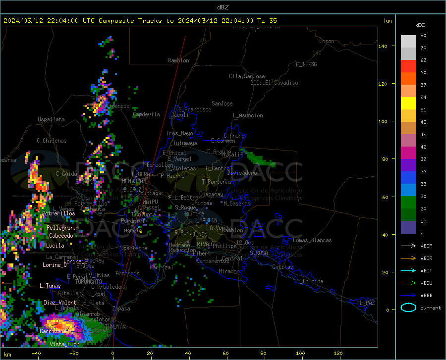
Task: Click the cyan 'current' ellipse symbol
Action: pyautogui.click(x=408, y=308)
